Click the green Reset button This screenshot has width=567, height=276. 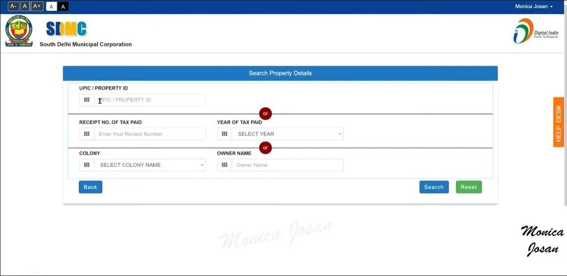pos(469,187)
